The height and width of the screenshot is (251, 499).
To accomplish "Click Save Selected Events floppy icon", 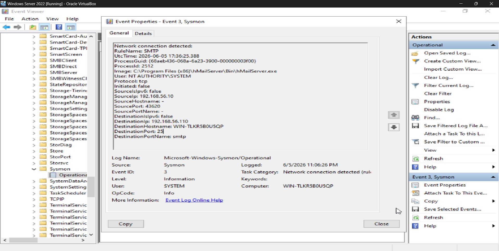I will coord(415,209).
